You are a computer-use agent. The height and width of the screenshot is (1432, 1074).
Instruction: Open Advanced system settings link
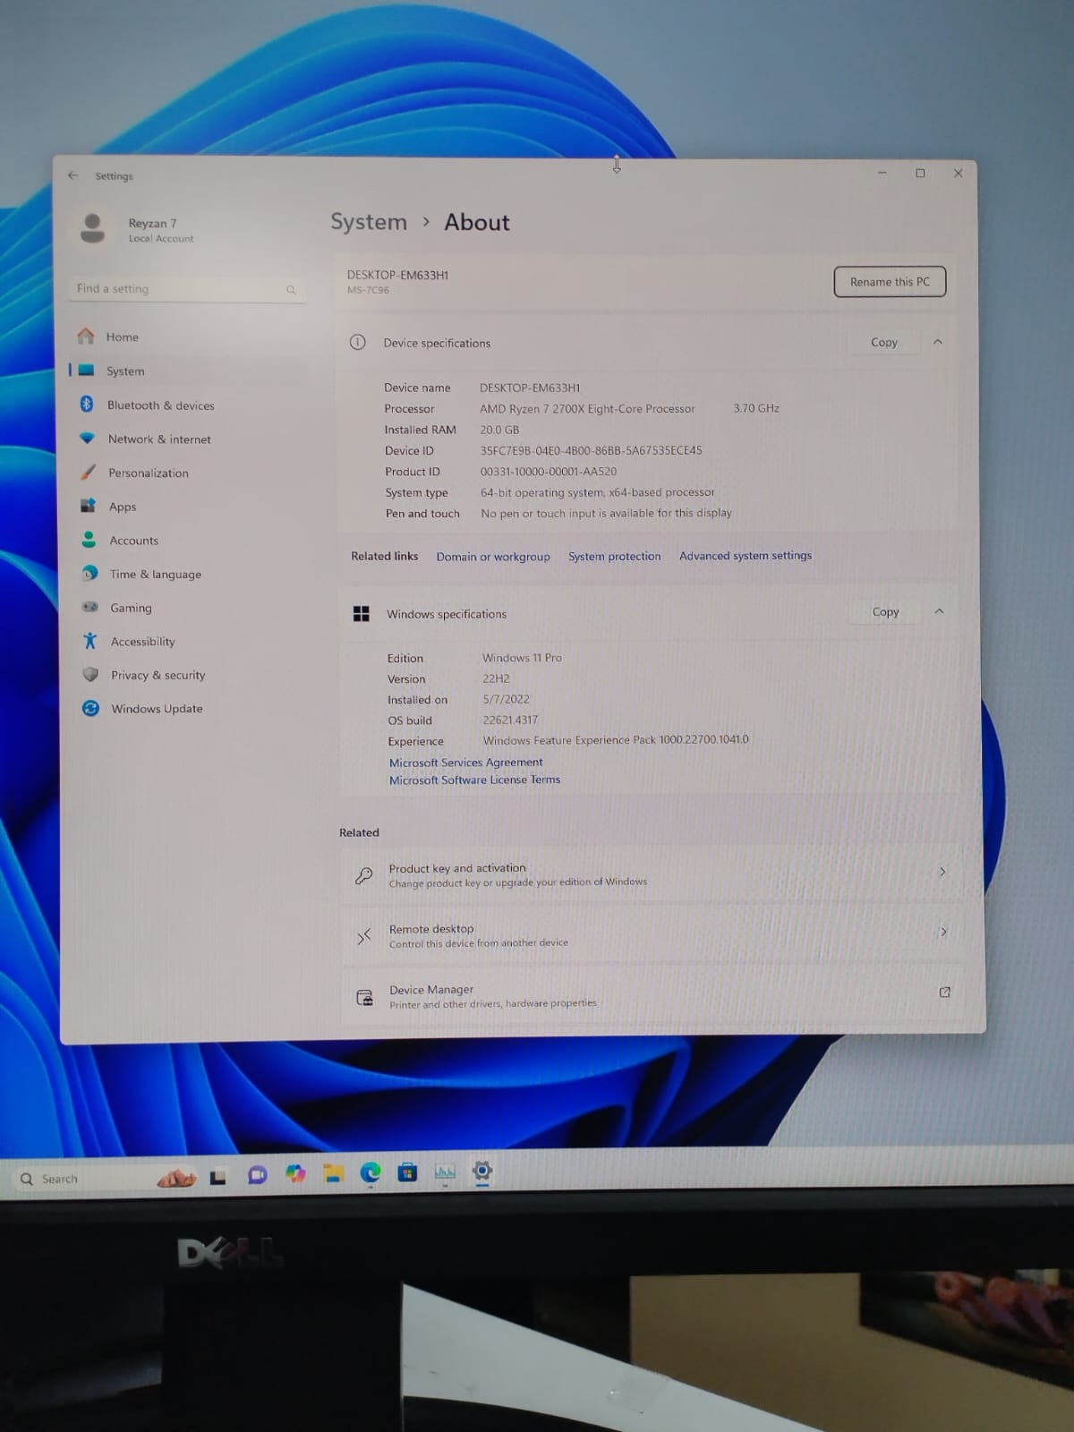(746, 555)
